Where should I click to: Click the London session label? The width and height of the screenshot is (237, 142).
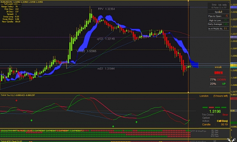(x=204, y=96)
